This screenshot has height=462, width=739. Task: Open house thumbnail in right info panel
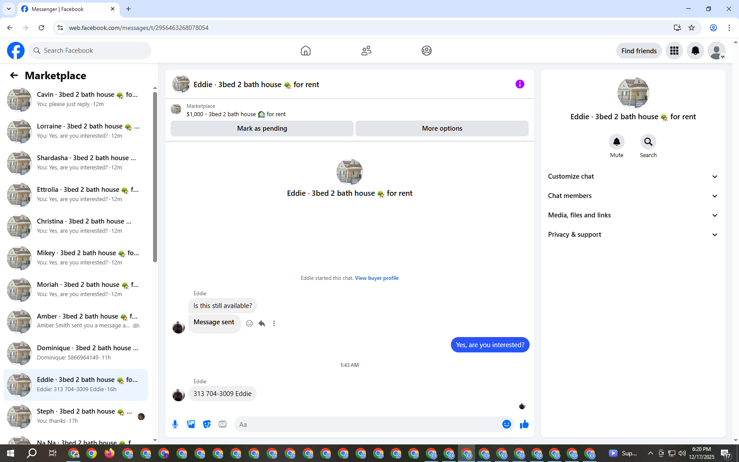[x=633, y=93]
